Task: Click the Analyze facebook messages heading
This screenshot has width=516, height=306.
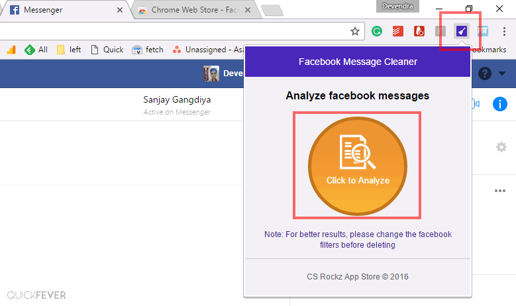Action: click(x=358, y=96)
